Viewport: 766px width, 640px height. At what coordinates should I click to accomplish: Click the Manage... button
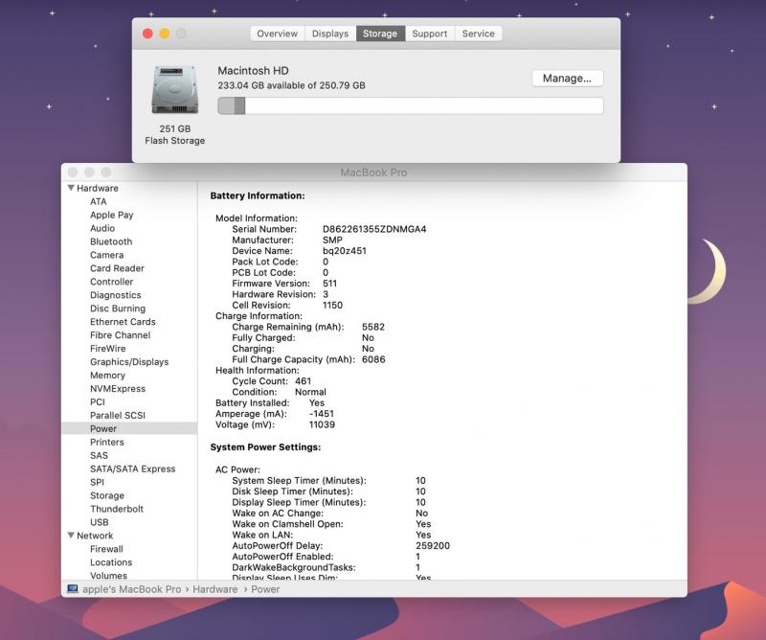point(567,79)
